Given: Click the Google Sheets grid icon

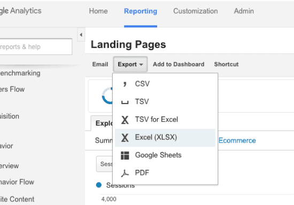Looking at the screenshot, I should pyautogui.click(x=125, y=155).
